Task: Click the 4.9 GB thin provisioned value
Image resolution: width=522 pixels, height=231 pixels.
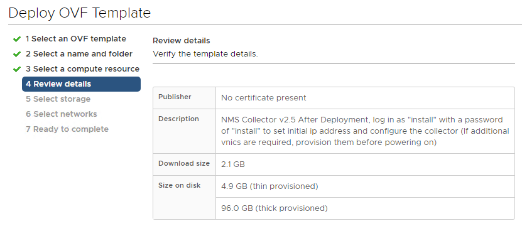Action: 269,186
